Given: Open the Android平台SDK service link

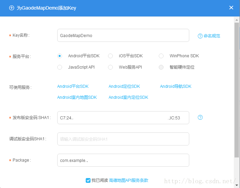Looking at the screenshot, I should [x=73, y=86].
